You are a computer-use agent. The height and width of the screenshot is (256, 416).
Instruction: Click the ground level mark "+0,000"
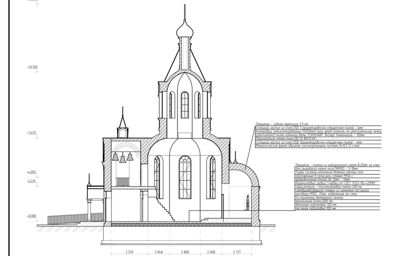31,217
